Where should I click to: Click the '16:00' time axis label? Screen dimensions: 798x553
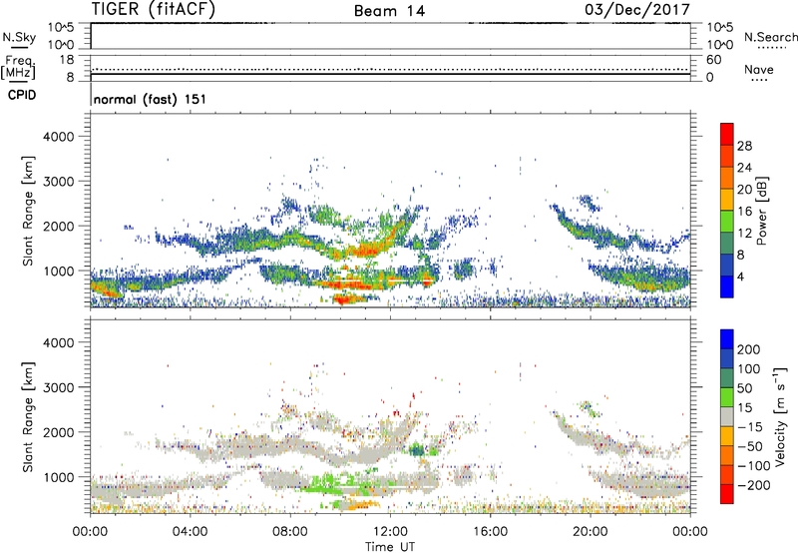490,532
